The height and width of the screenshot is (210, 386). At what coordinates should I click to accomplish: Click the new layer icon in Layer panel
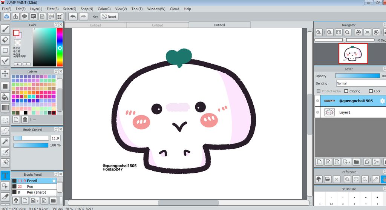(x=319, y=162)
